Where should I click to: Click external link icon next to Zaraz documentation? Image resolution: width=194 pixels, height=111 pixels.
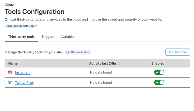(x=36, y=26)
